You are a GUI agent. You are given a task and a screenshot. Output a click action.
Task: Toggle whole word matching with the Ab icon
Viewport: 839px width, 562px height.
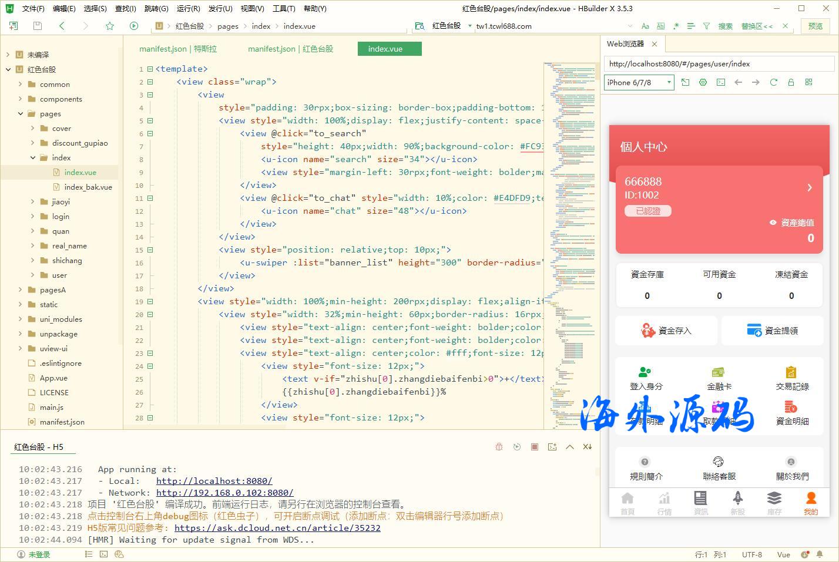660,26
